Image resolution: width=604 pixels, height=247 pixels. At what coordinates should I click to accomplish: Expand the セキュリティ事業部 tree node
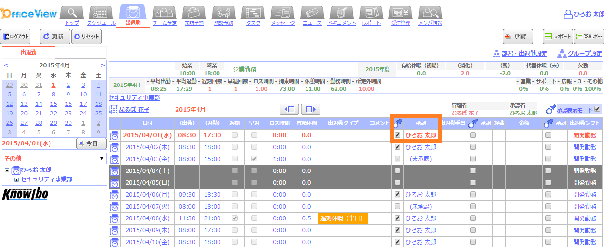16,179
